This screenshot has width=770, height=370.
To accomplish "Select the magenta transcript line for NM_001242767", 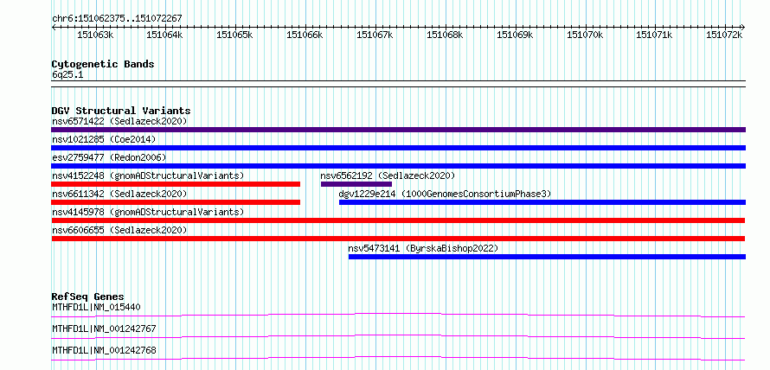I will (398, 336).
